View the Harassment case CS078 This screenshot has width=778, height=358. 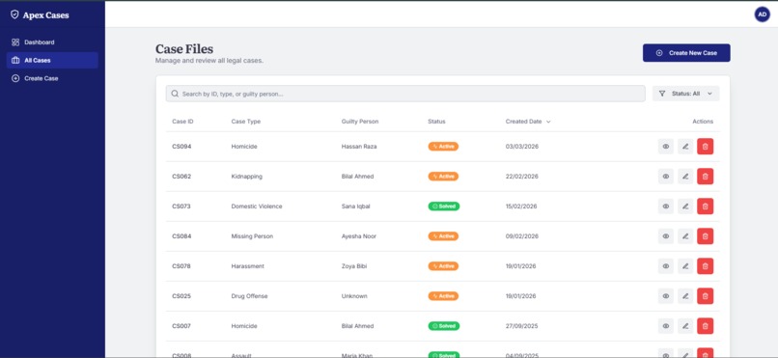tap(666, 266)
